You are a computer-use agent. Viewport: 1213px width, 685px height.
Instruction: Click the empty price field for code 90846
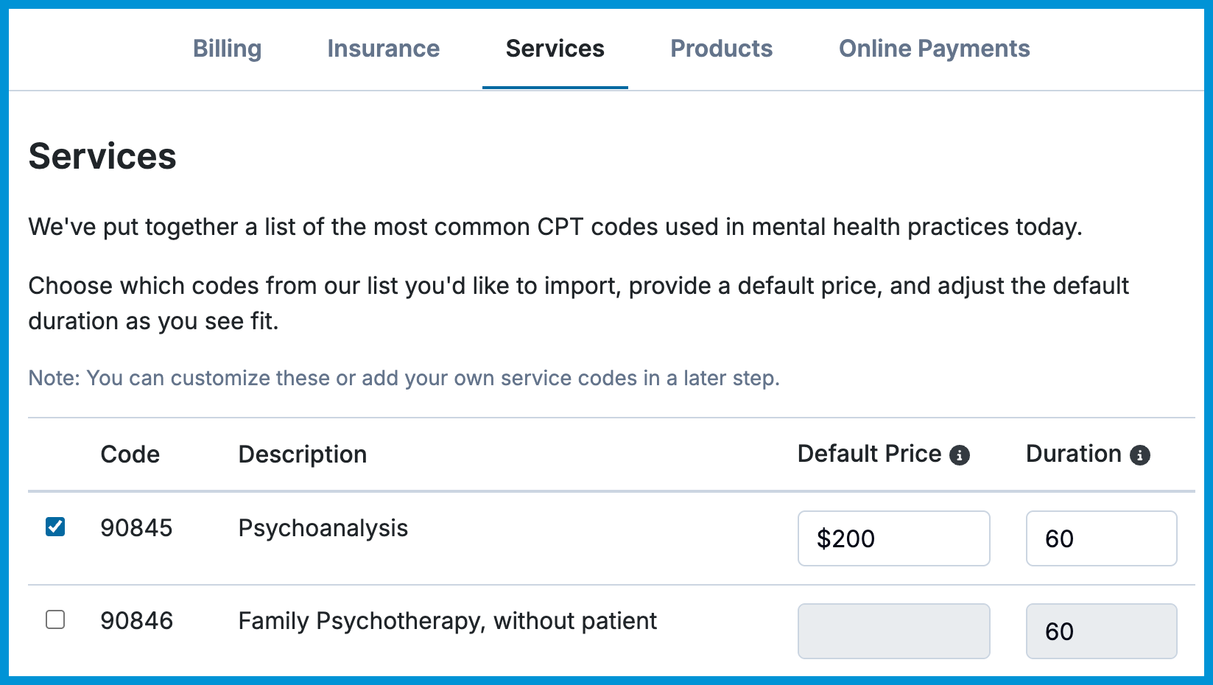click(x=893, y=631)
